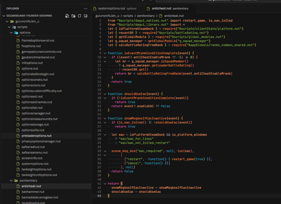Screen dimensions: 281x204
Task: Open screeninfo.nut file
Action: 46,158
